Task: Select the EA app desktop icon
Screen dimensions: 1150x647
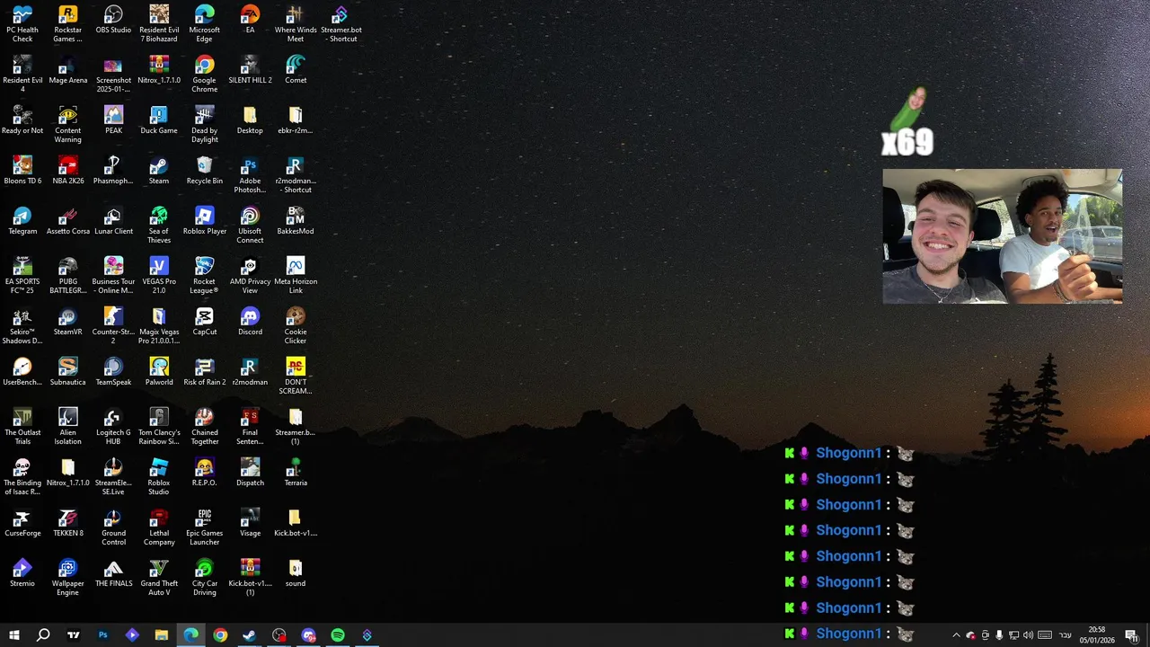Action: point(250,19)
